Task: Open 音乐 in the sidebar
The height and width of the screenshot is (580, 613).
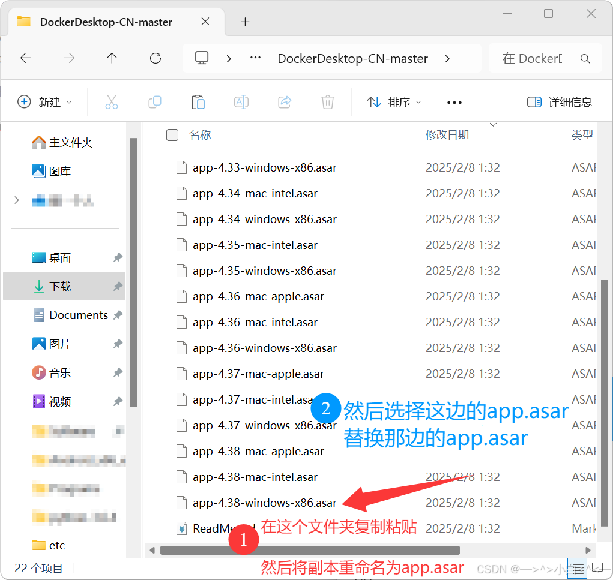Action: 52,372
